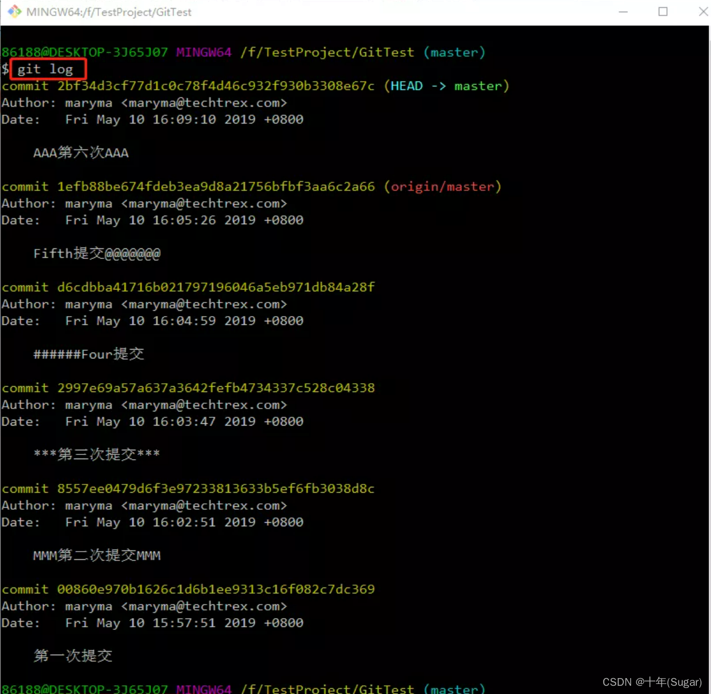The image size is (711, 694).
Task: Click the HEAD -> master label
Action: [447, 86]
